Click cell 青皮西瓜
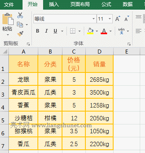This screenshot has width=145, height=153. [23, 92]
